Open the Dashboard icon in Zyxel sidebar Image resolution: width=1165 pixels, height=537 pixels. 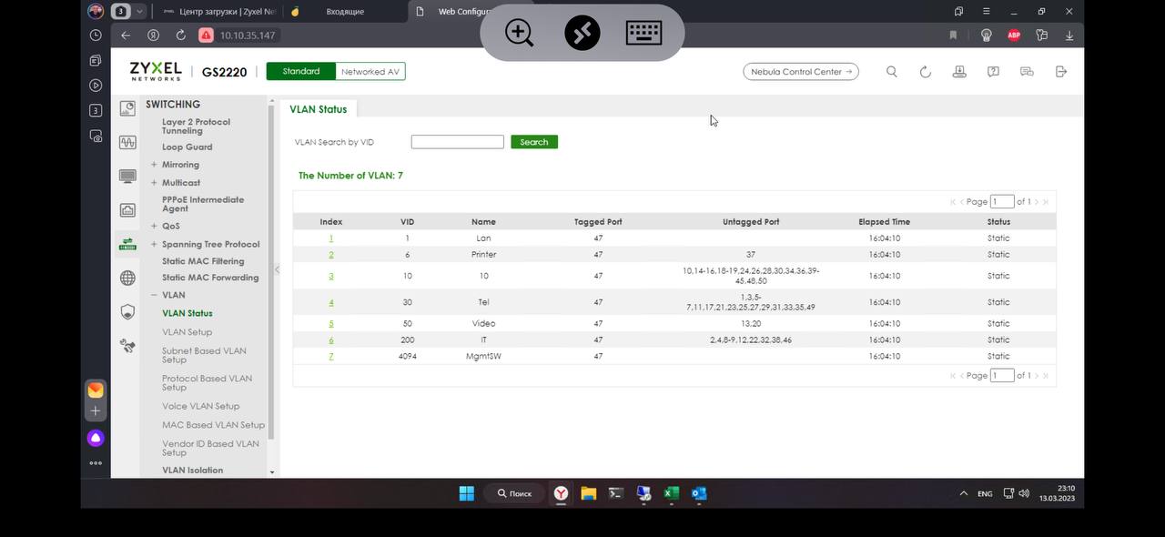[127, 108]
